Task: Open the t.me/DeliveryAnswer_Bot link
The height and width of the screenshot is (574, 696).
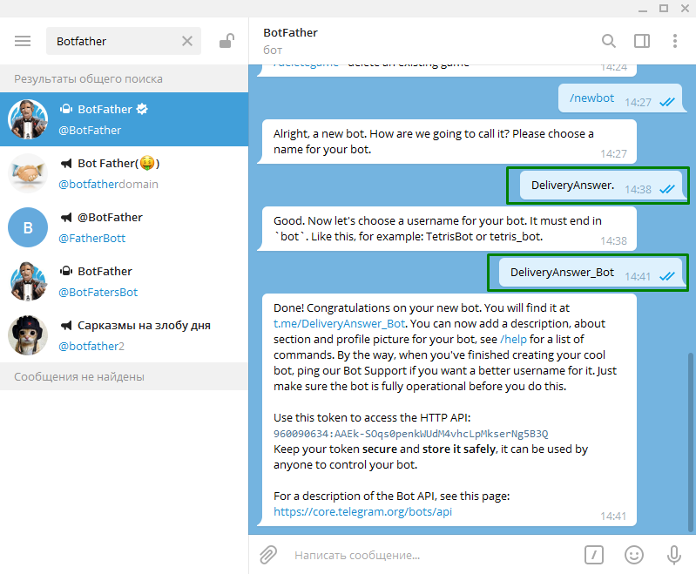Action: click(339, 324)
